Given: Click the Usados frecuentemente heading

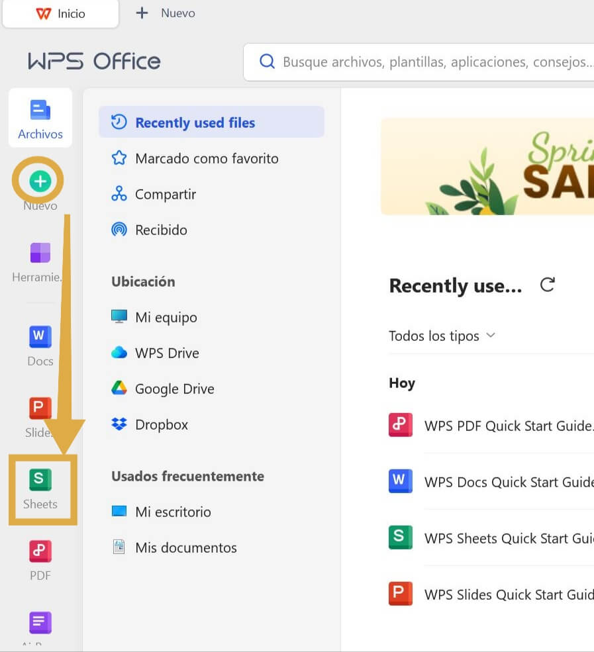Looking at the screenshot, I should click(x=187, y=476).
